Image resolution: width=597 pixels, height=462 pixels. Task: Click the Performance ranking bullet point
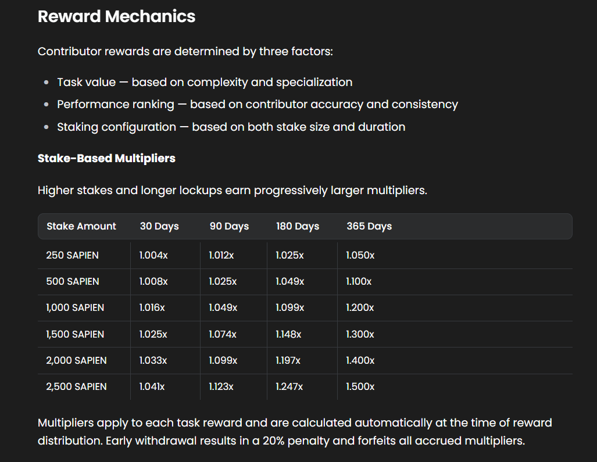tap(256, 105)
